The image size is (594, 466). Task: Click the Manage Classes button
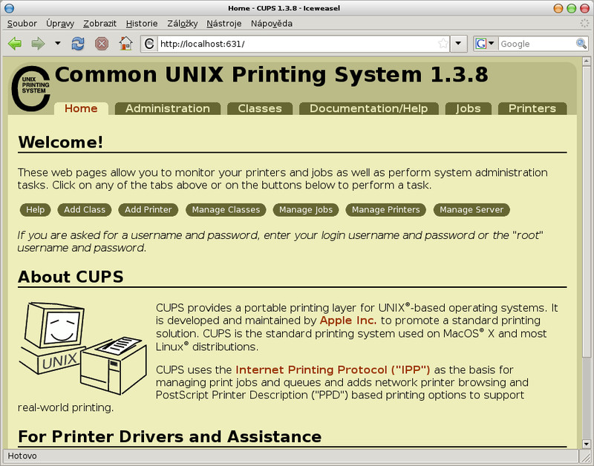(x=226, y=210)
